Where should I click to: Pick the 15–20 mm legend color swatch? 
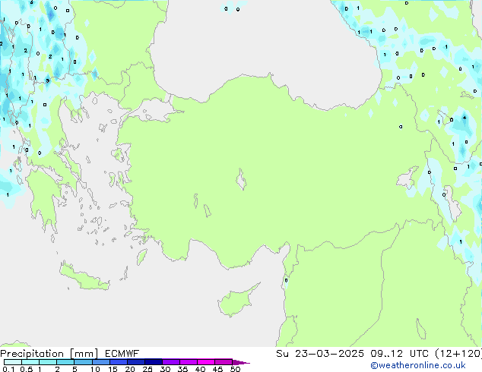[x=118, y=362]
